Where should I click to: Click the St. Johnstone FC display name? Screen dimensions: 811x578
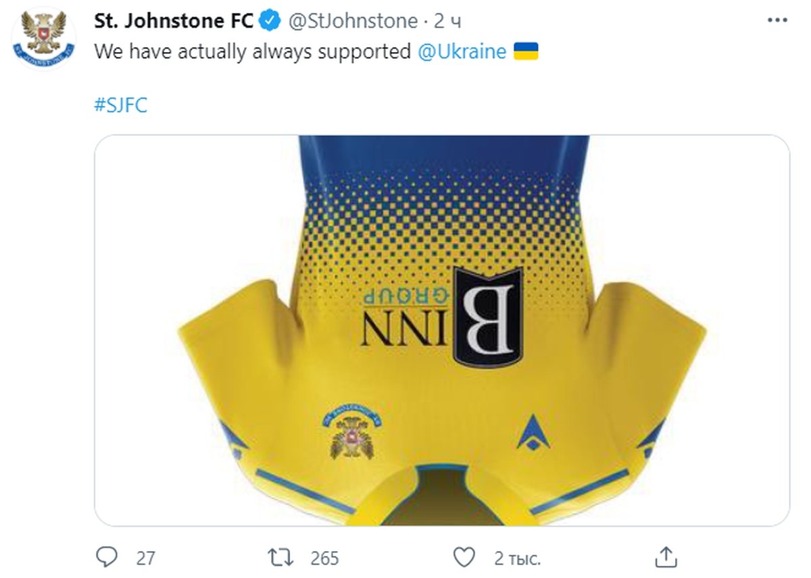coord(174,22)
